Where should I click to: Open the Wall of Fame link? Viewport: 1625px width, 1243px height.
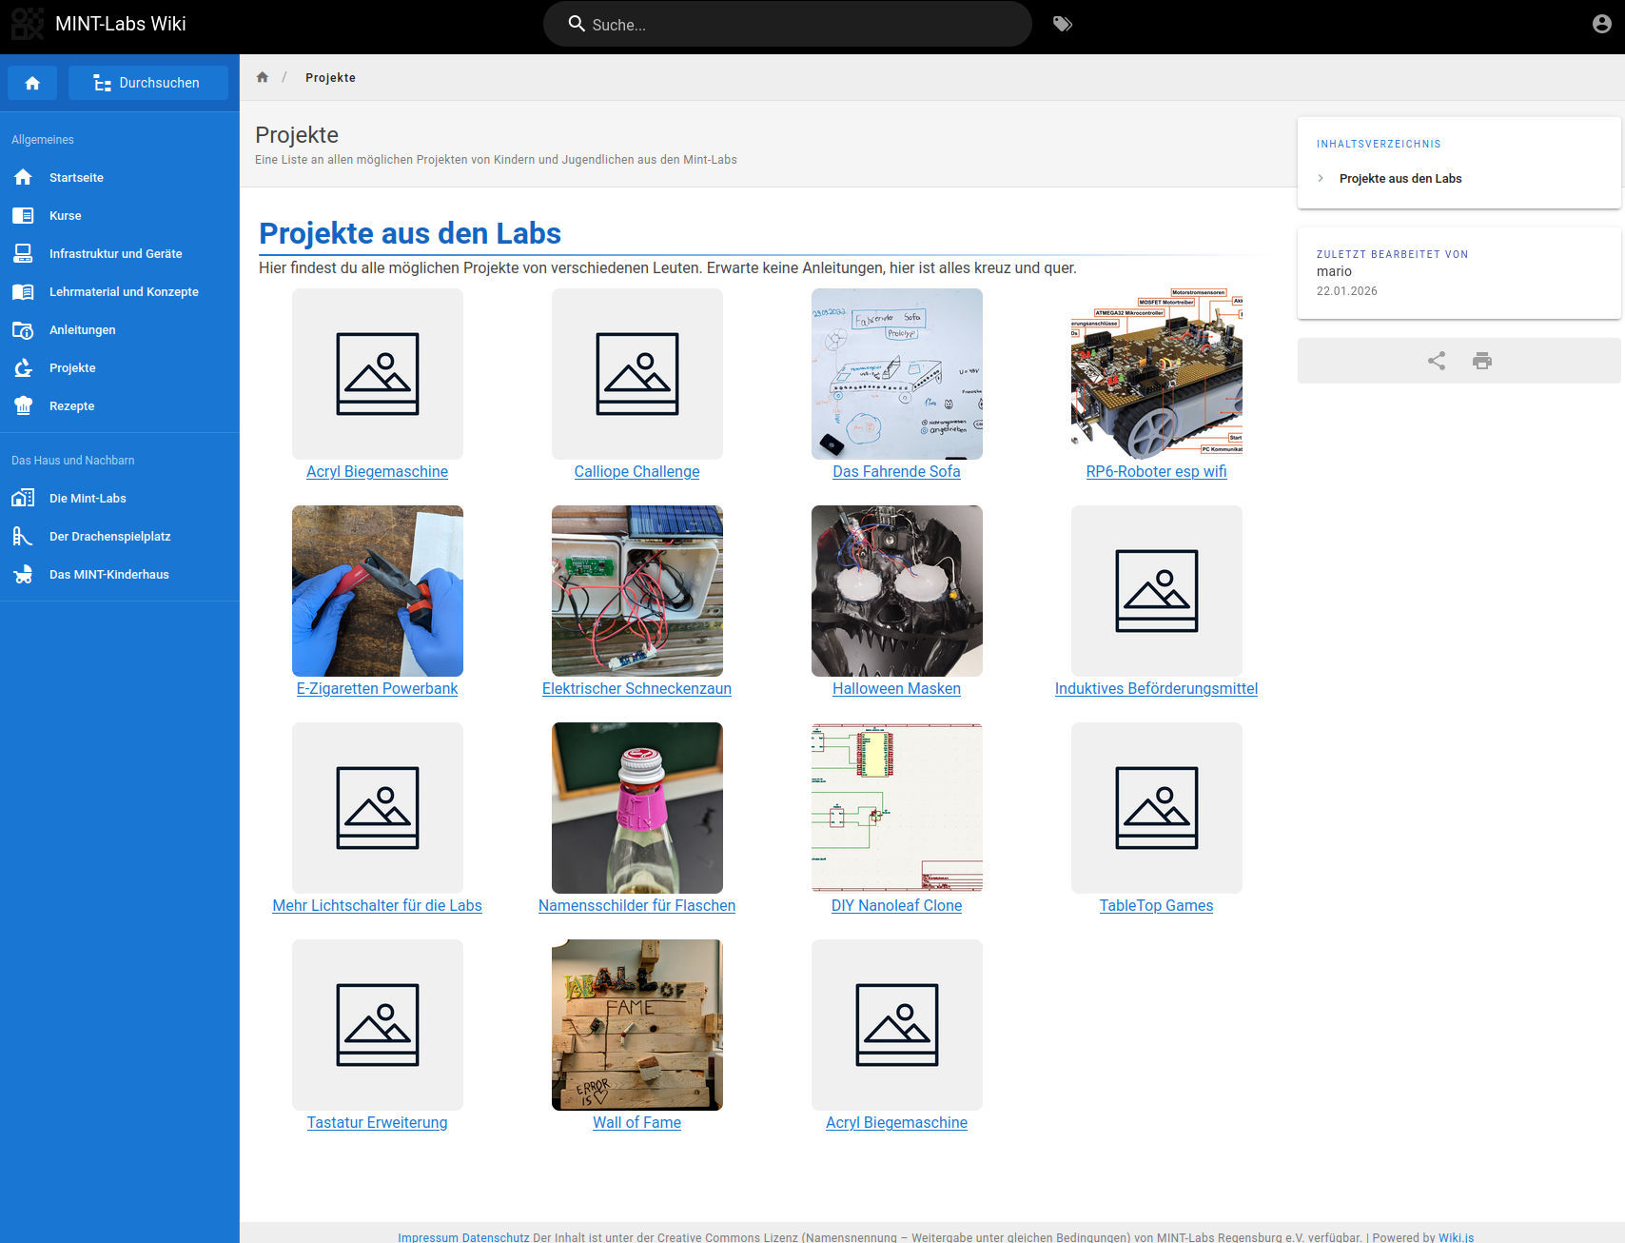pyautogui.click(x=636, y=1123)
